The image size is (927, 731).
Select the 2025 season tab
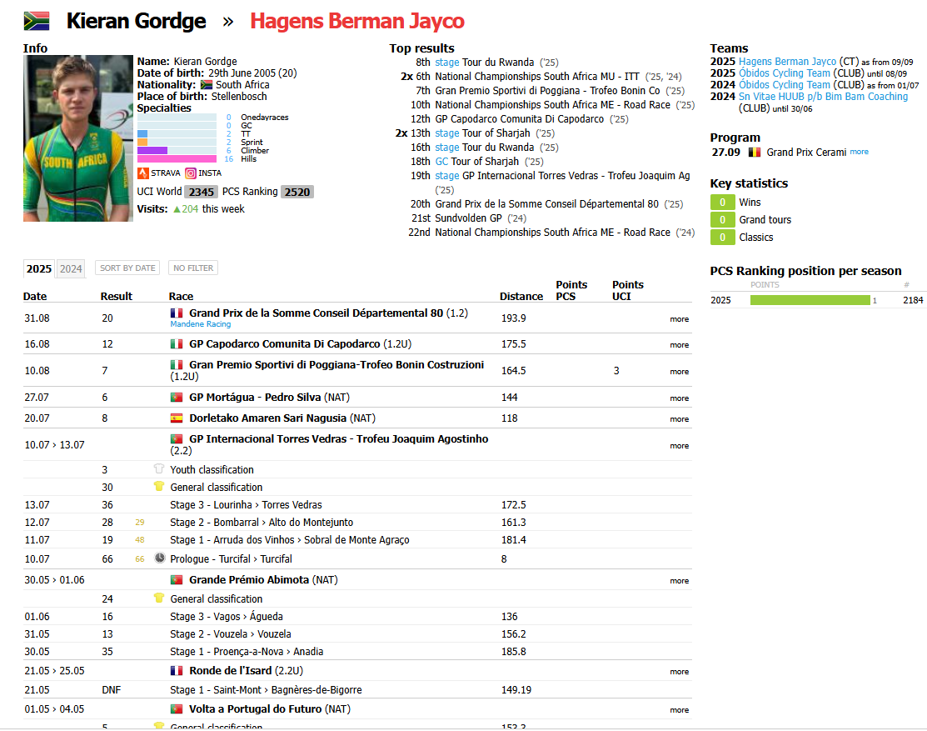[38, 268]
